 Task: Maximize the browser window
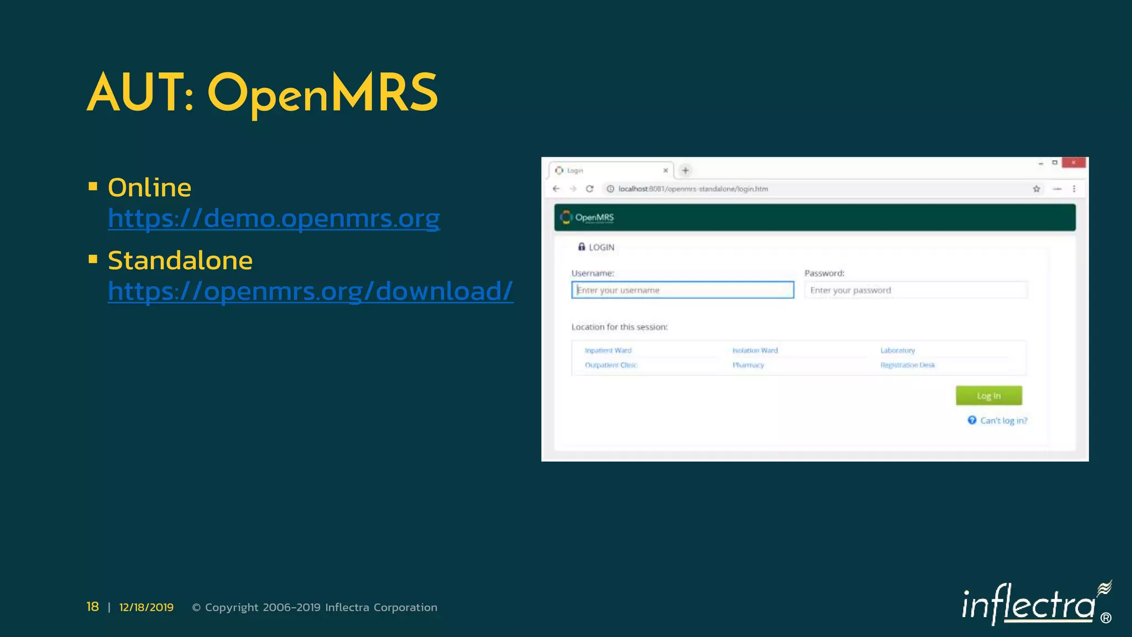pyautogui.click(x=1055, y=163)
